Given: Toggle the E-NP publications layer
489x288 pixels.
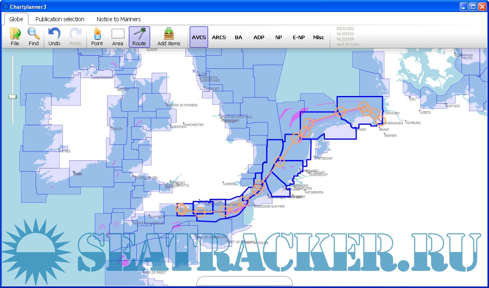Looking at the screenshot, I should (299, 37).
